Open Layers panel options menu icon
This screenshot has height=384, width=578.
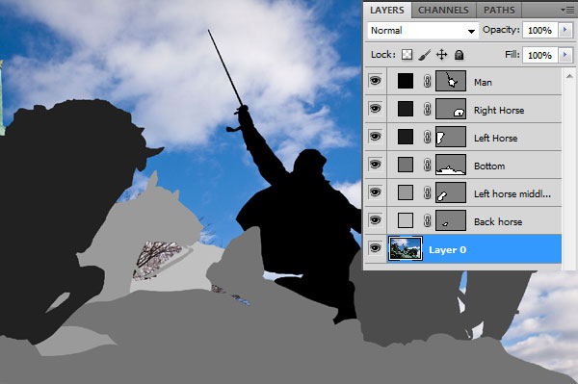pyautogui.click(x=567, y=11)
